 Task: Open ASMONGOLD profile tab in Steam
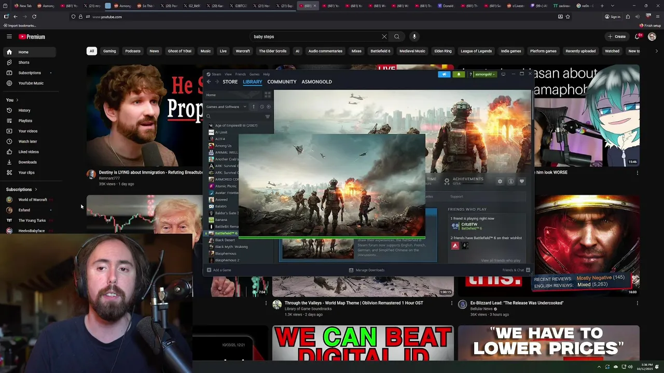[316, 82]
